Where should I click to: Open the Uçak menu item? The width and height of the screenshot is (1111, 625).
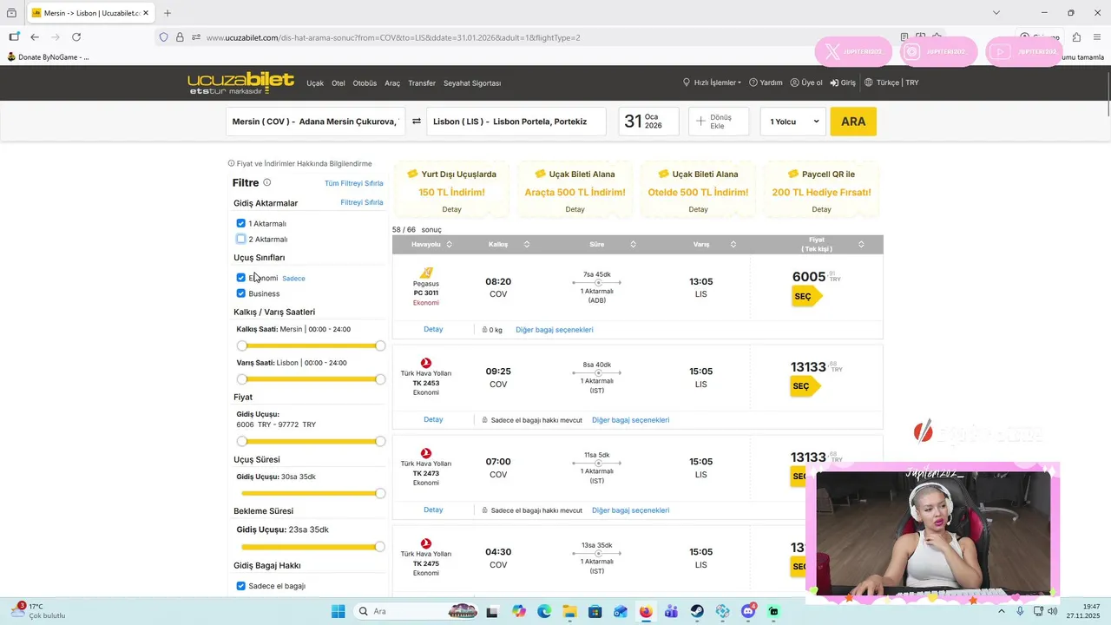point(315,83)
